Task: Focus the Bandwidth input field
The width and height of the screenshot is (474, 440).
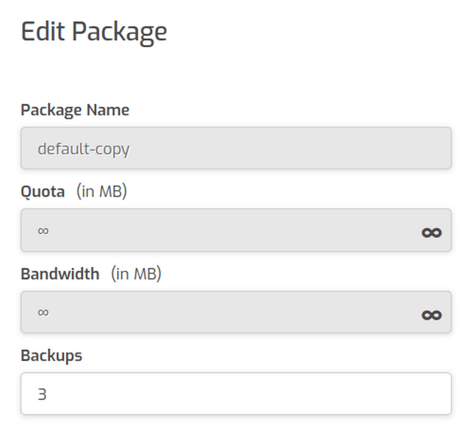Action: point(236,312)
